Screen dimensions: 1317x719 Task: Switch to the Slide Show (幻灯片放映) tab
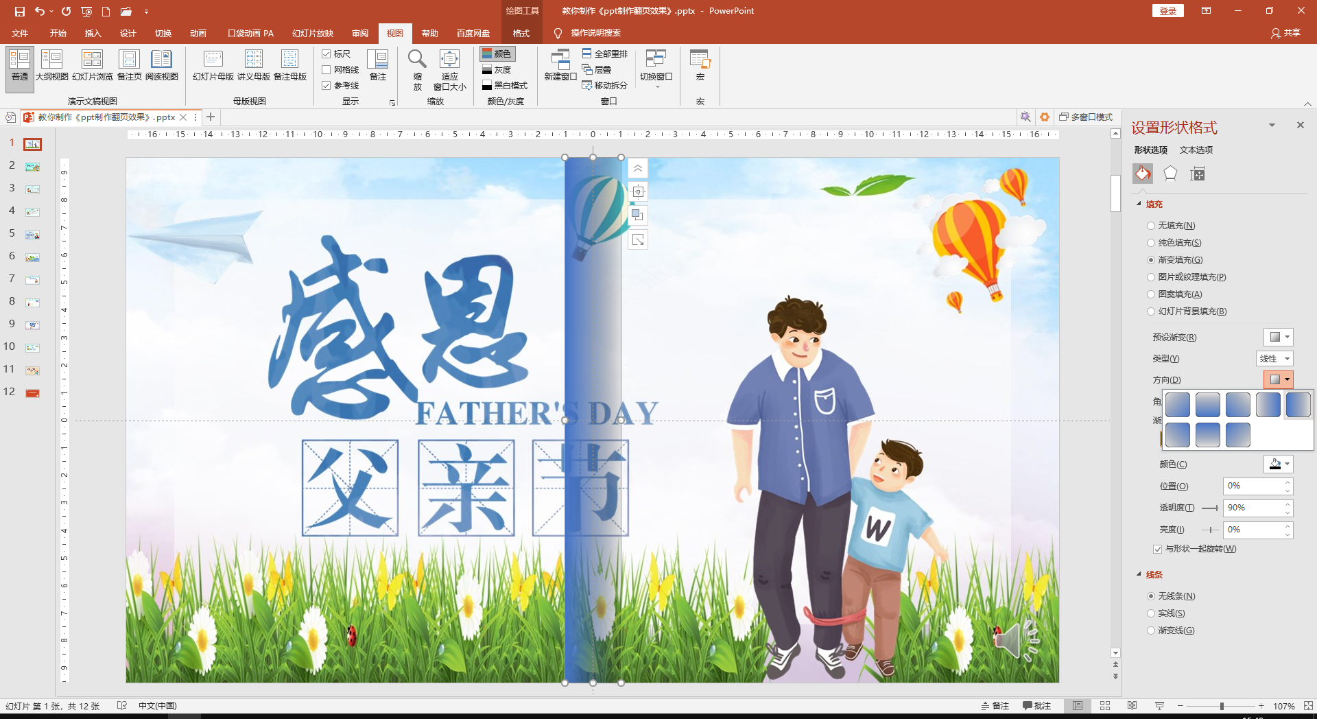click(x=313, y=33)
